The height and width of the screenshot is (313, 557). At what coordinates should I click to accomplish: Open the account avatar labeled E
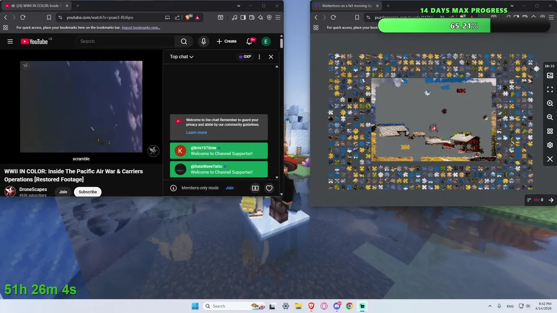(266, 41)
